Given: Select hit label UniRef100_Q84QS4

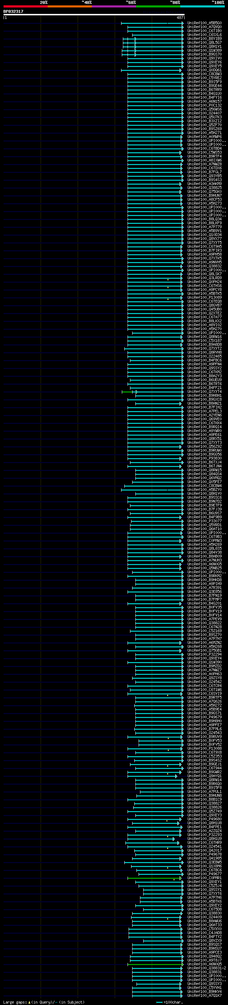Looking at the screenshot, I should pyautogui.click(x=204, y=474).
